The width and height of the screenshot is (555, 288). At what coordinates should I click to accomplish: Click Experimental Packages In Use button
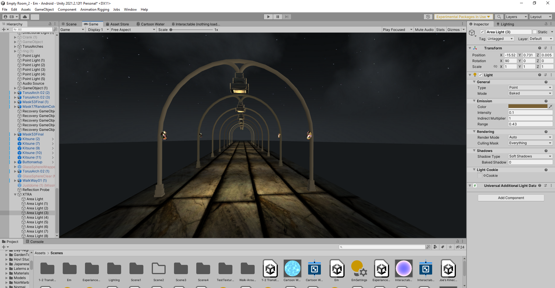[x=463, y=17]
